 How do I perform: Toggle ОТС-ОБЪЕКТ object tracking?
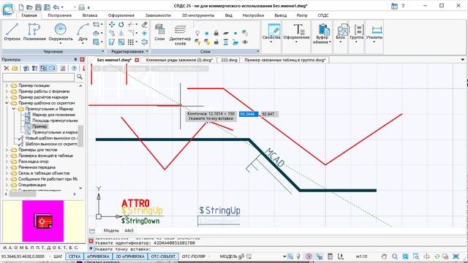click(163, 256)
